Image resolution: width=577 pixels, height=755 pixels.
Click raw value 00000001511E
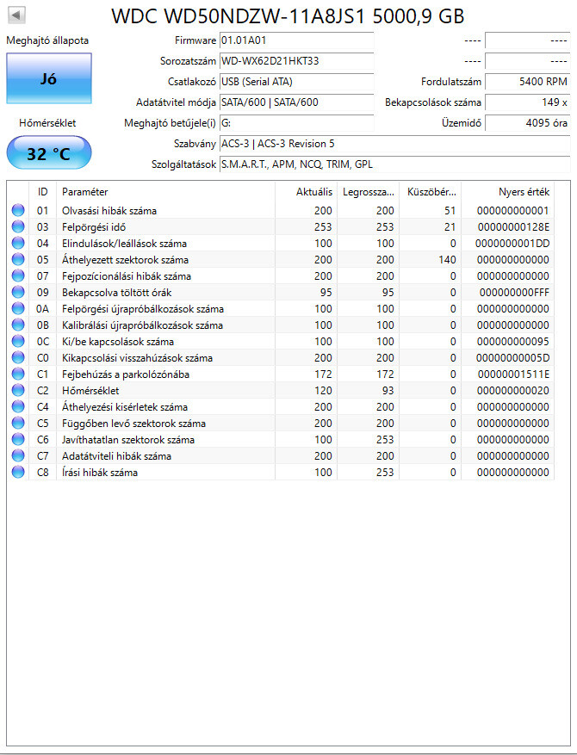513,374
